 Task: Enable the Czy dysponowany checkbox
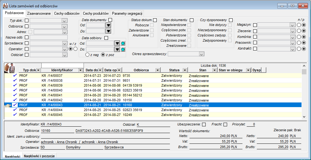231,20
